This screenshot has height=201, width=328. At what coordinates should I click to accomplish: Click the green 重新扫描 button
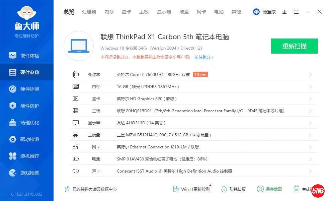(x=294, y=46)
